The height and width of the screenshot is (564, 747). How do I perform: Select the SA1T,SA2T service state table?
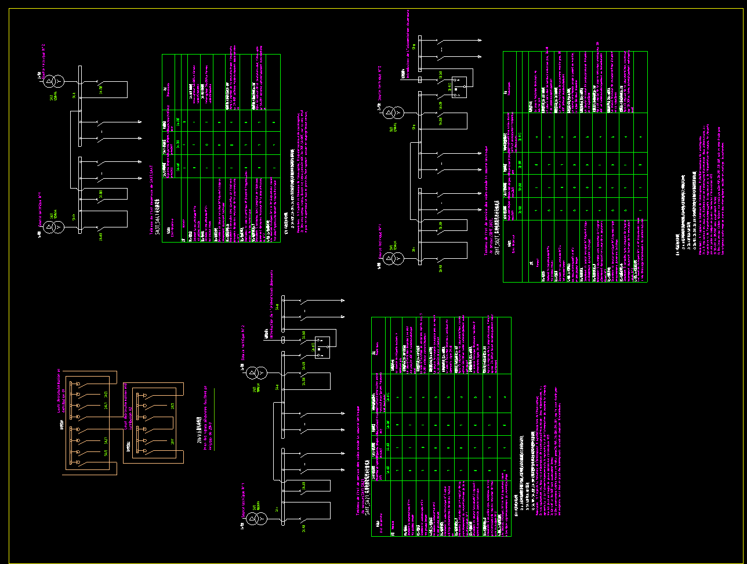pyautogui.click(x=441, y=426)
